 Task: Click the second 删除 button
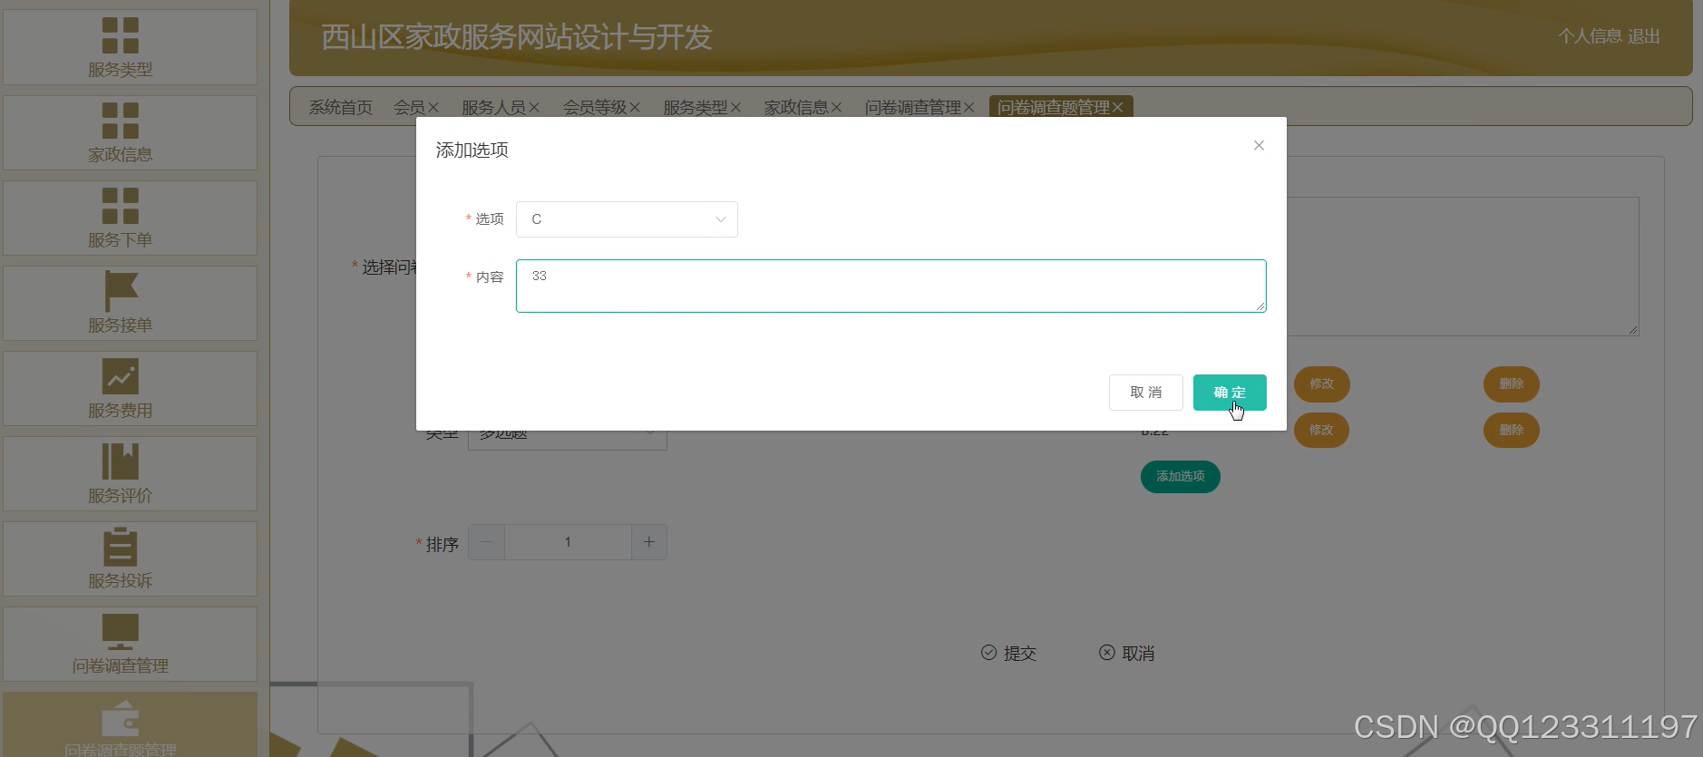tap(1511, 430)
